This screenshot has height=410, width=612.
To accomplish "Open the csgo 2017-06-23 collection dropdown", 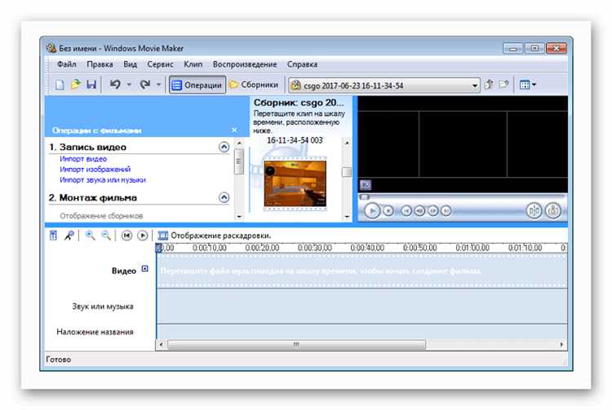I will click(x=384, y=86).
